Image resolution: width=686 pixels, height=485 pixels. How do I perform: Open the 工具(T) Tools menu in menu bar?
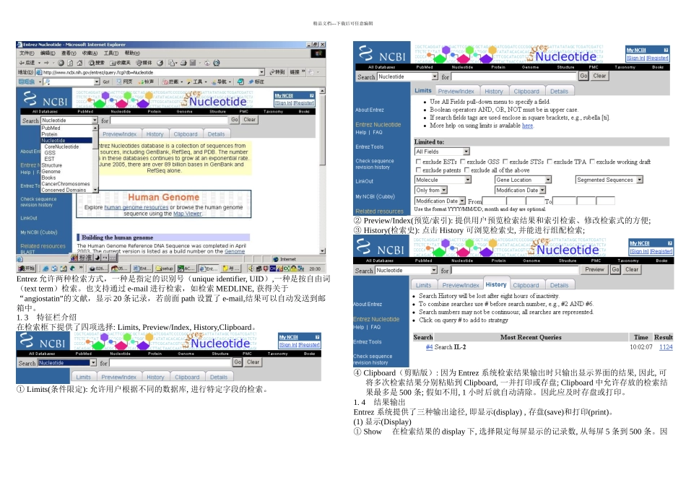[x=111, y=53]
